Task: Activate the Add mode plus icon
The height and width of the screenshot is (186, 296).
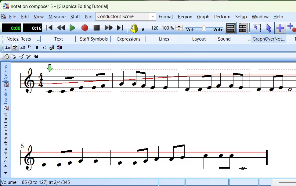Action: (280, 28)
